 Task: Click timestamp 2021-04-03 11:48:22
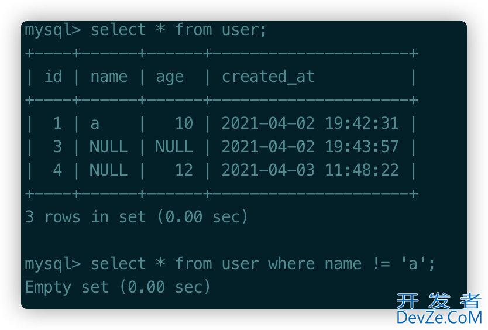click(310, 170)
